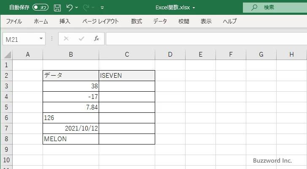Open the Customize Quick Access Toolbar dropdown
The width and height of the screenshot is (307, 169).
tap(102, 8)
